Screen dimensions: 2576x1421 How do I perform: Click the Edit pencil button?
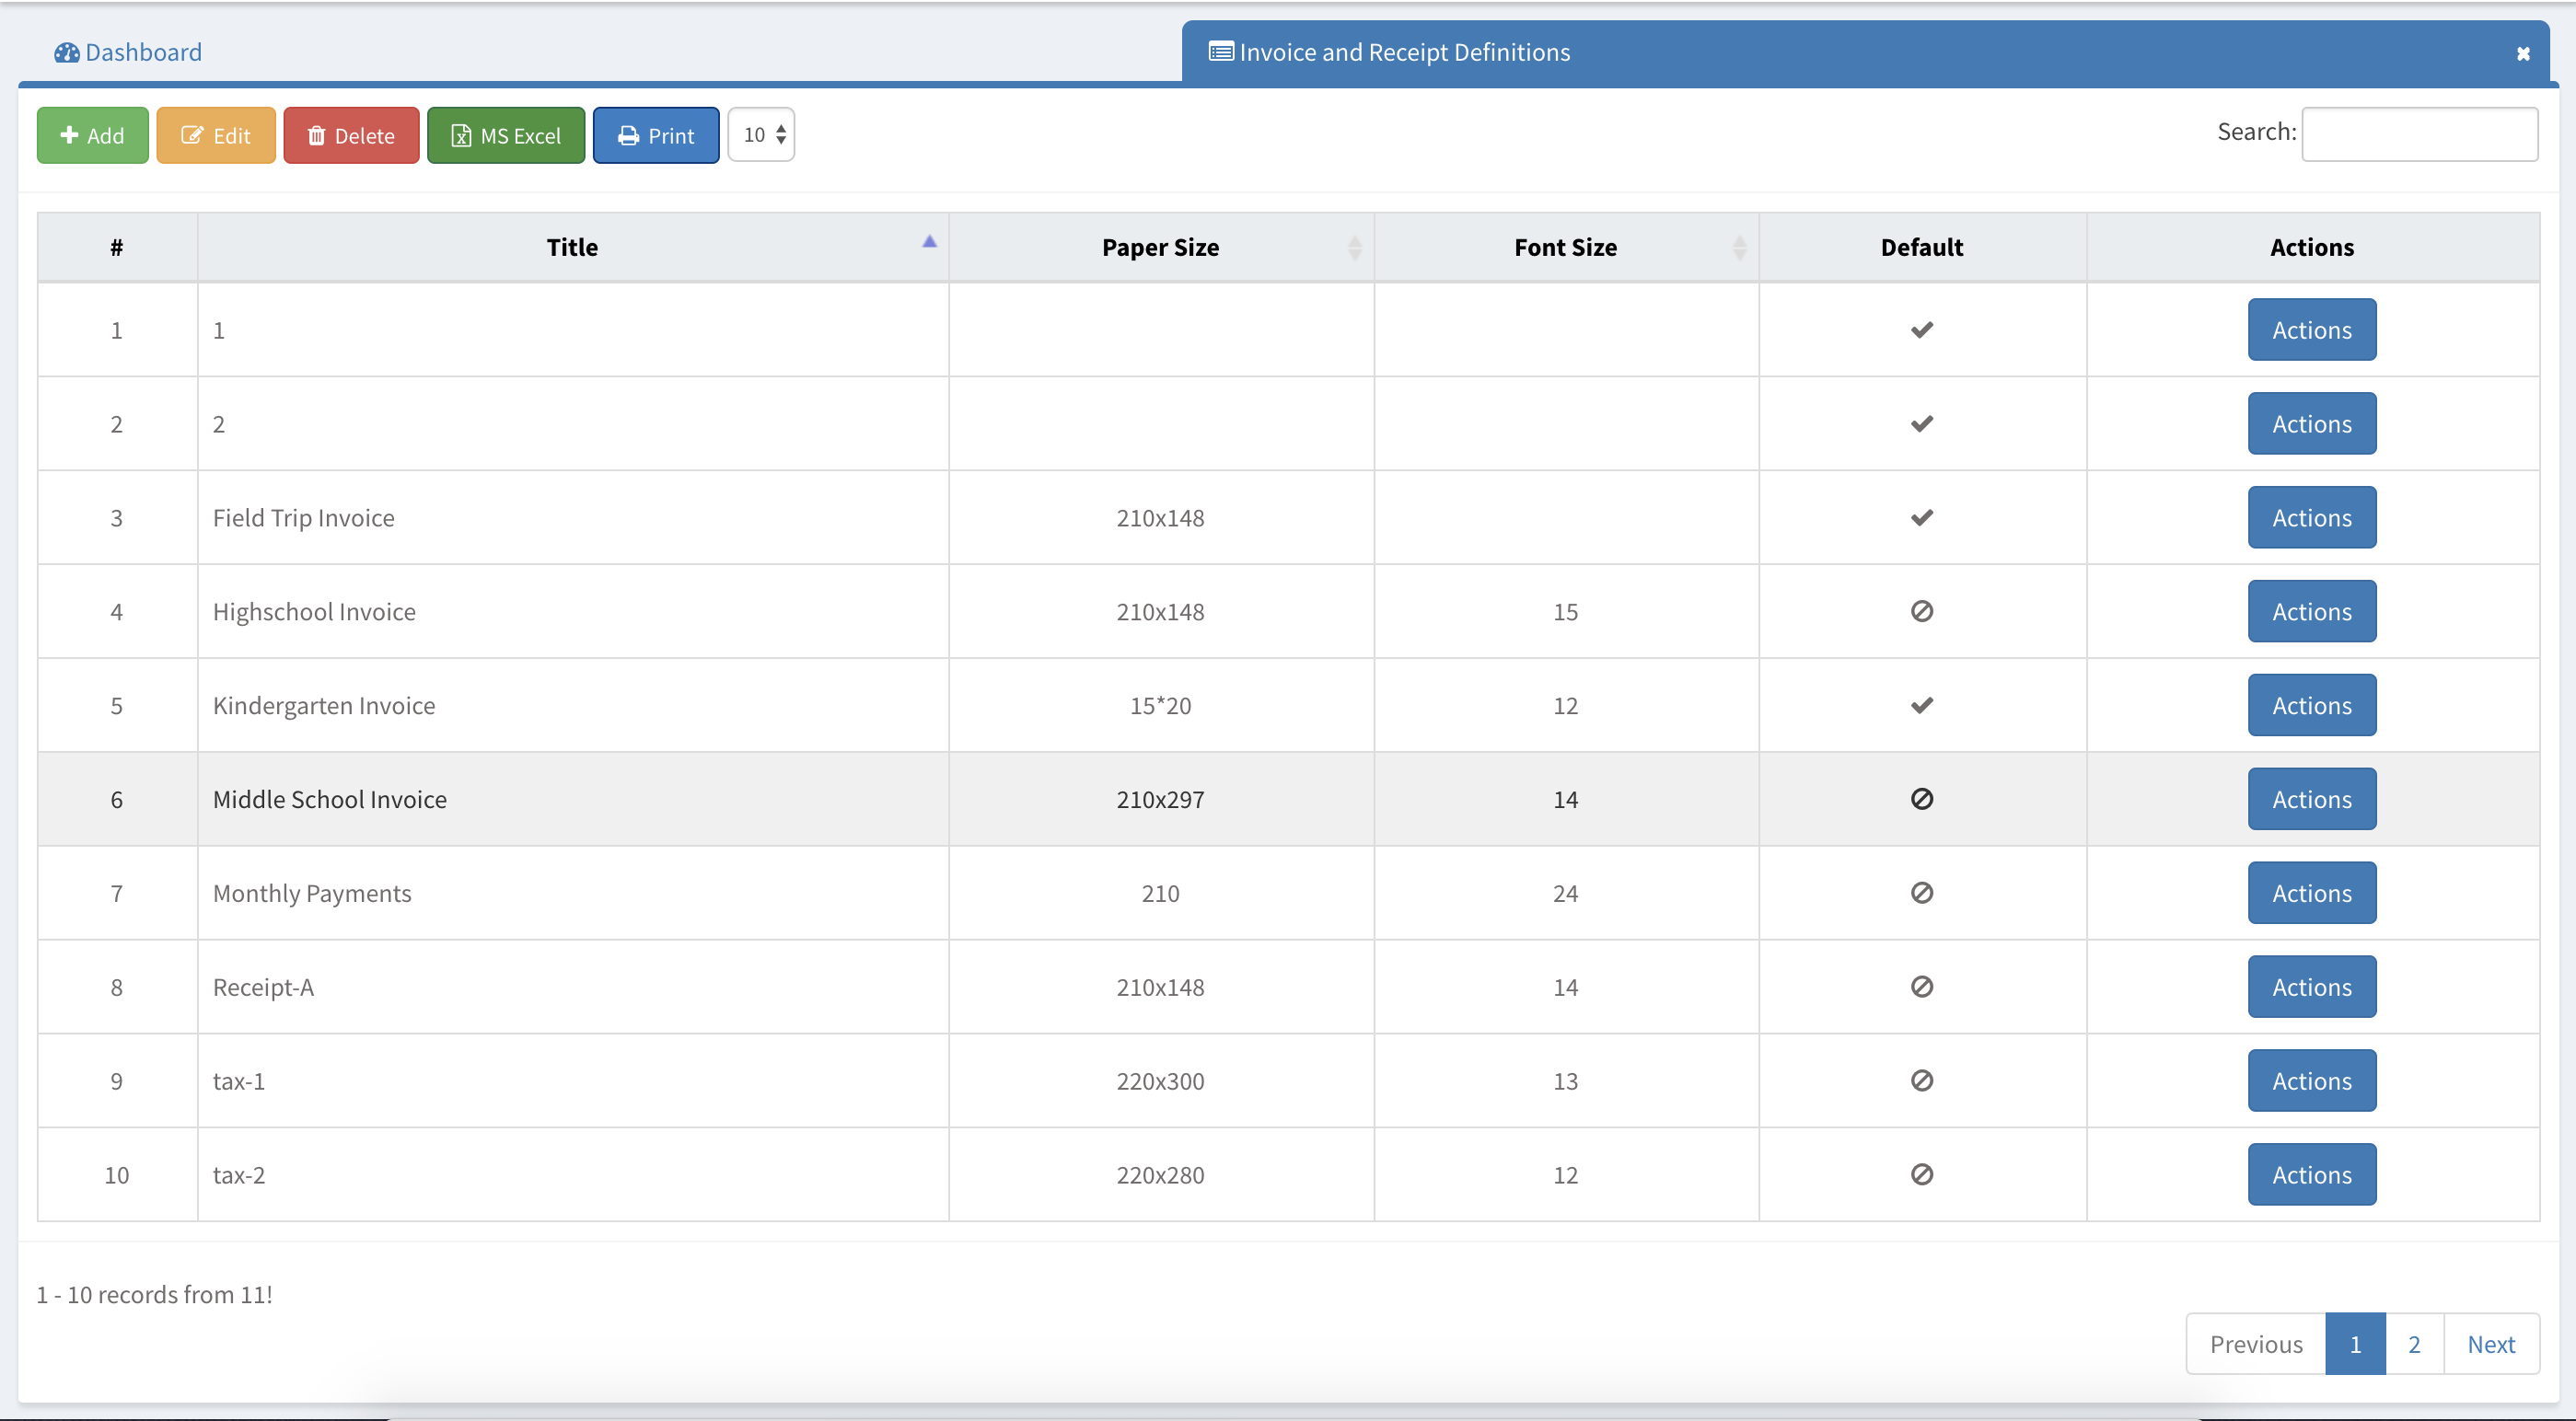(215, 135)
